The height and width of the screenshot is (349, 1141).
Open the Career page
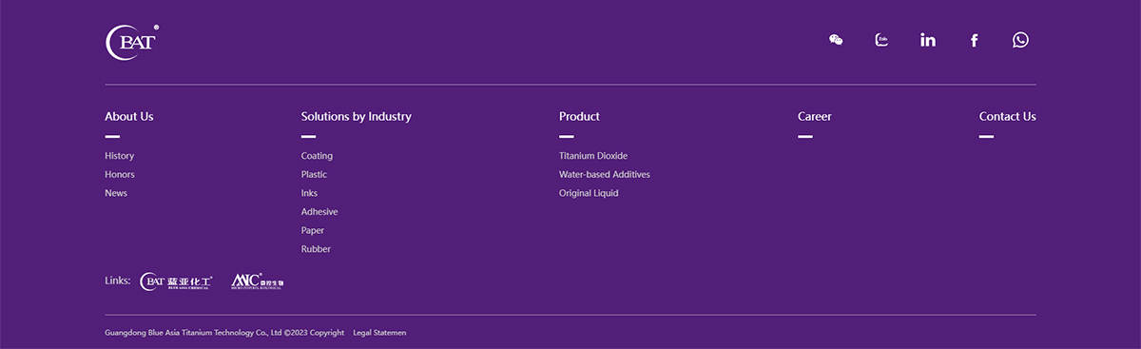pos(814,116)
